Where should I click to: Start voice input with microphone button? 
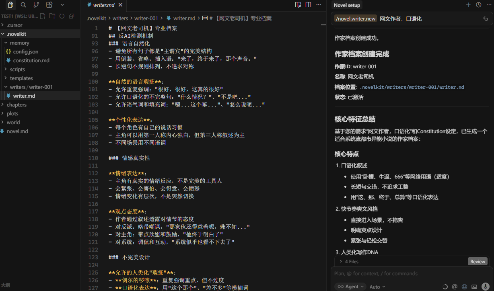pos(486,287)
